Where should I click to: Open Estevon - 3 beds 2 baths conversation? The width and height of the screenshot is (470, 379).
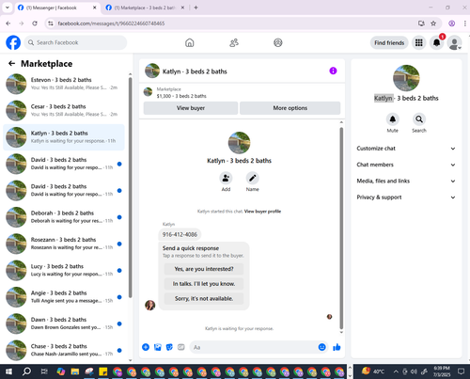(64, 84)
